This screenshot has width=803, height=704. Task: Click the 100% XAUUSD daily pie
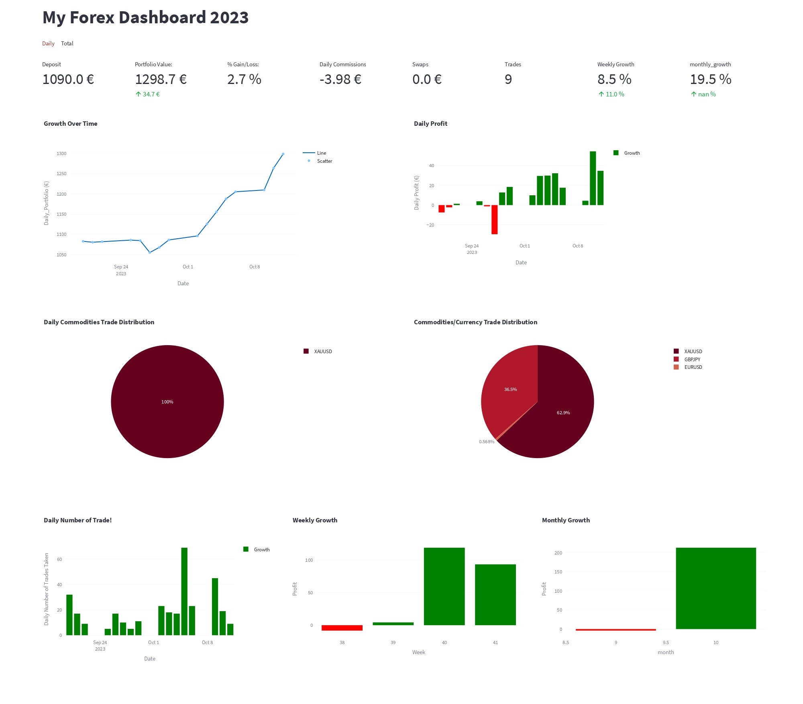(x=167, y=401)
